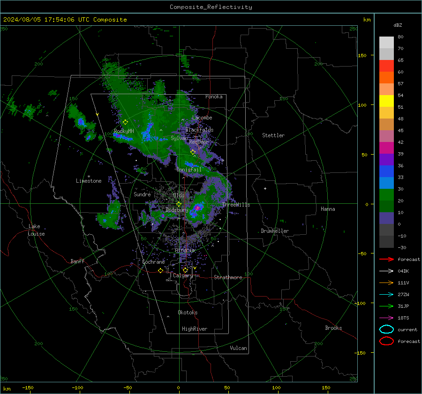Select the Innisfail label

click(189, 170)
